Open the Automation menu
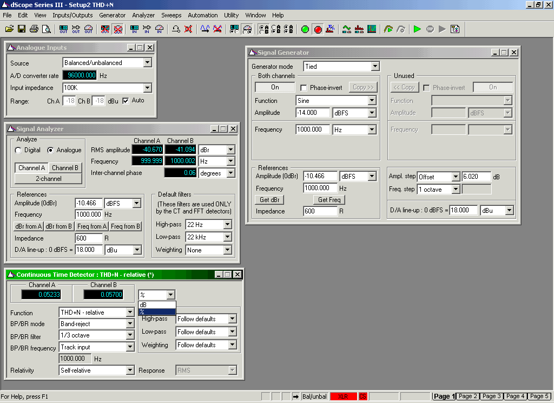Viewport: 554px width, 403px height. point(203,15)
